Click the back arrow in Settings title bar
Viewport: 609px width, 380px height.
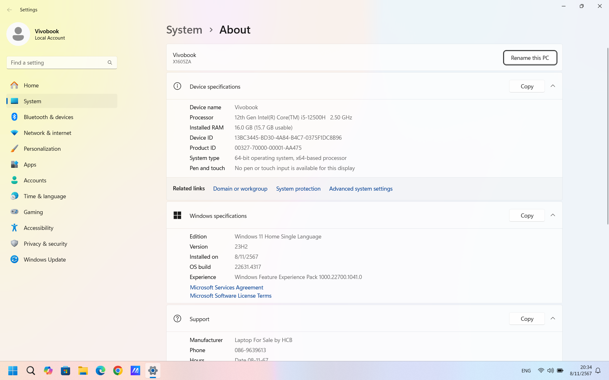10,10
